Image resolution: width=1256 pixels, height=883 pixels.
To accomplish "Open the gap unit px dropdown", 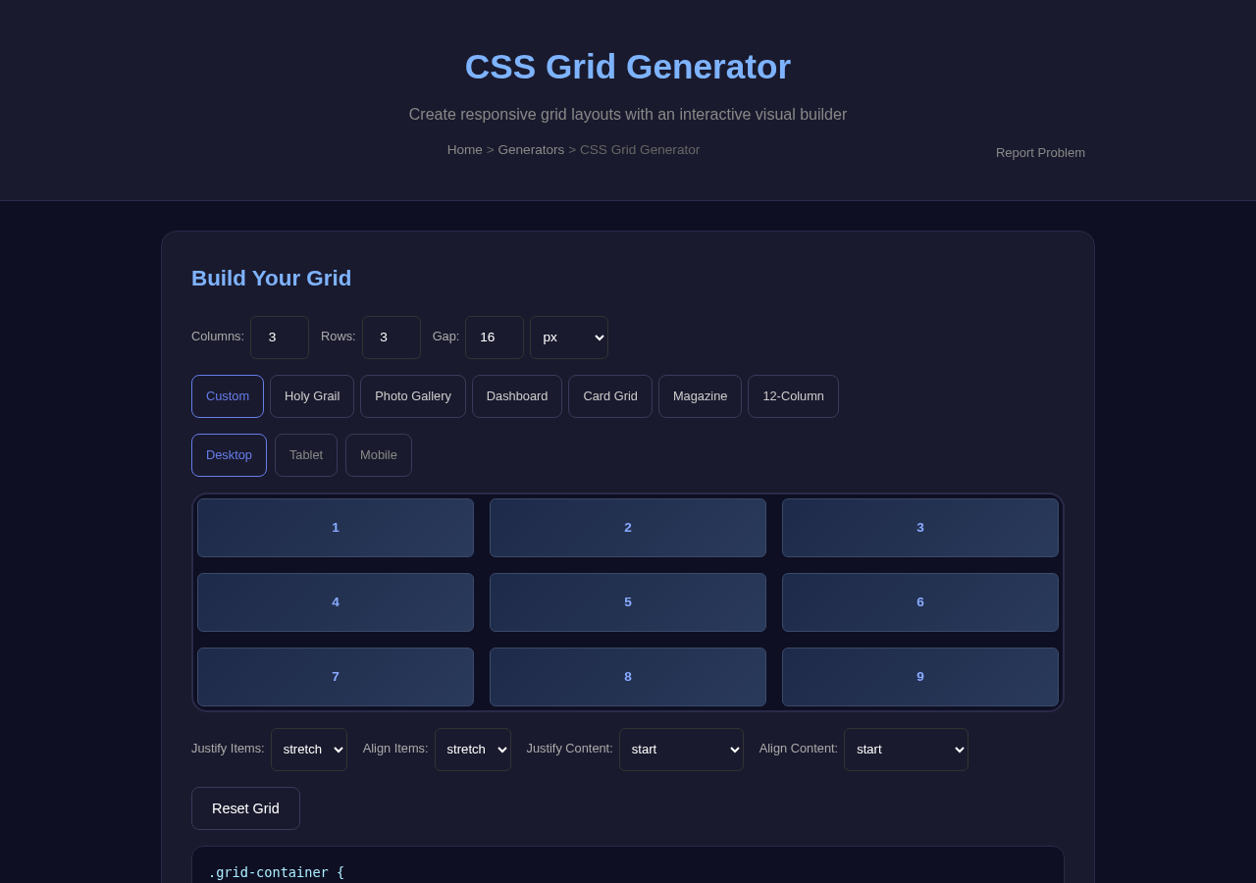I will [569, 338].
